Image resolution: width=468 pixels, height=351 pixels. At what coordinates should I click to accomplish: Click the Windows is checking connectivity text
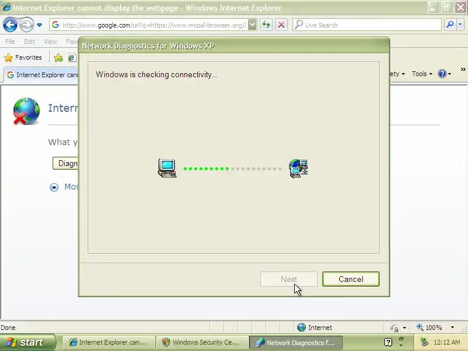[x=156, y=75]
